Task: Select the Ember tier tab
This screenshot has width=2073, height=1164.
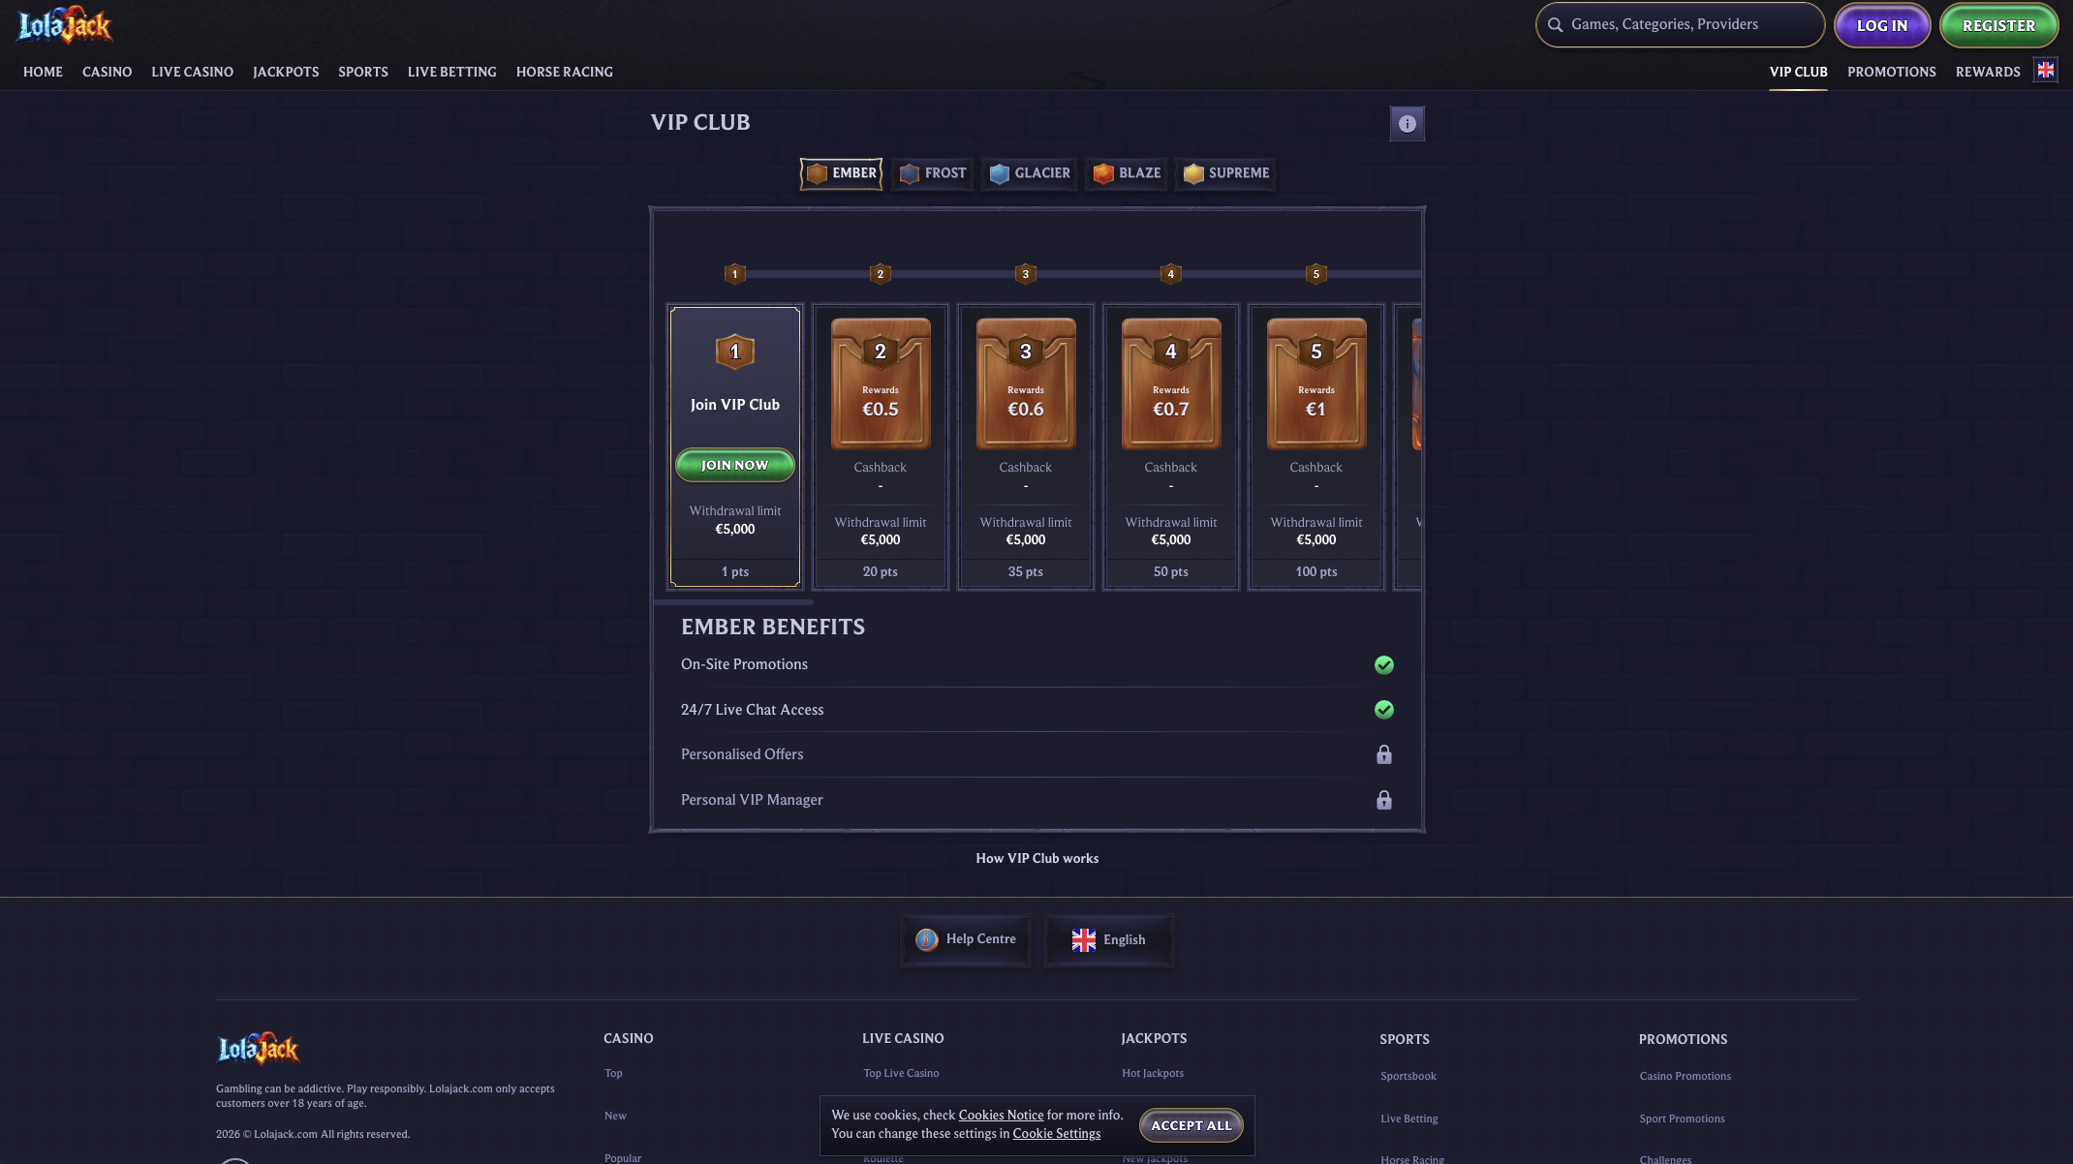Action: coord(841,173)
